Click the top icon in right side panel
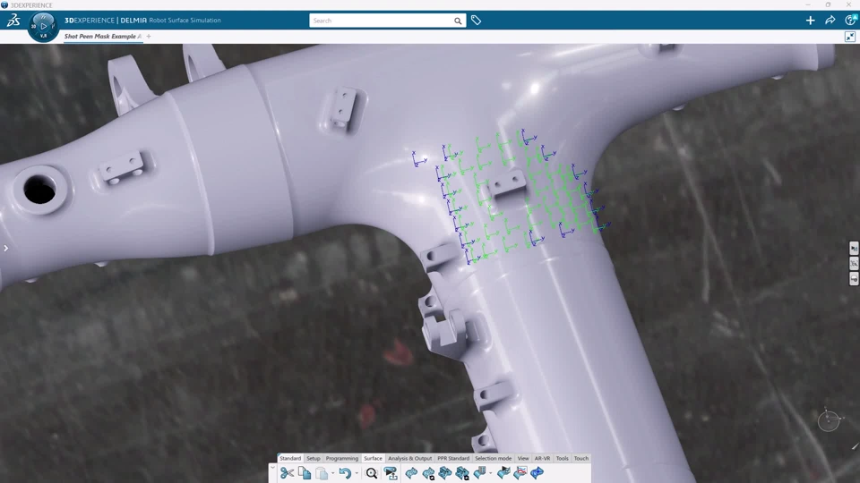Image resolution: width=860 pixels, height=483 pixels. (854, 248)
